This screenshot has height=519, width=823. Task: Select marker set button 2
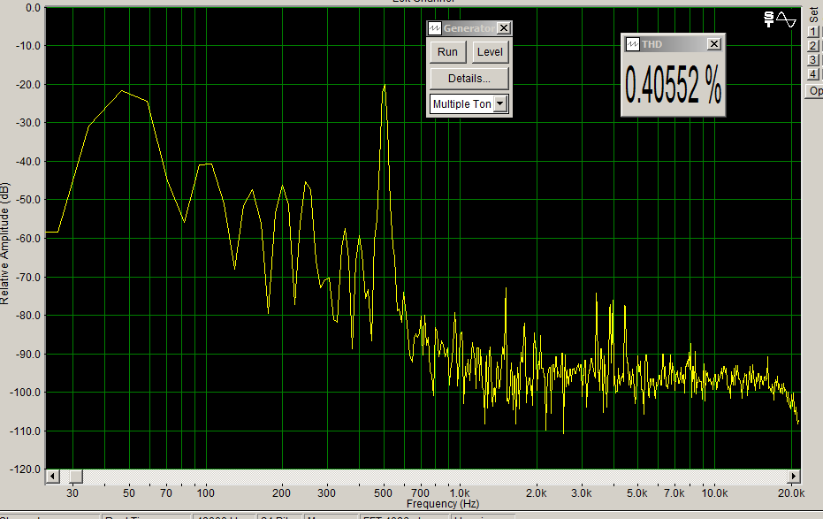813,46
